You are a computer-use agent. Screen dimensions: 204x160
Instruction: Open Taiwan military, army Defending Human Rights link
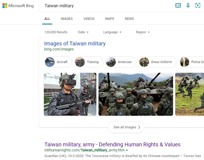click(x=112, y=144)
